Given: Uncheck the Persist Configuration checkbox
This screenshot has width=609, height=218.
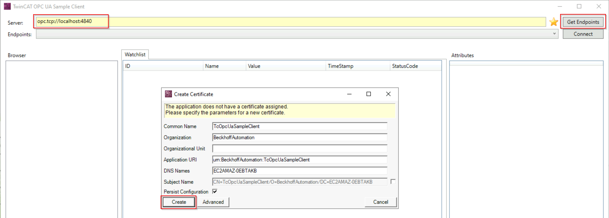Looking at the screenshot, I should [215, 191].
